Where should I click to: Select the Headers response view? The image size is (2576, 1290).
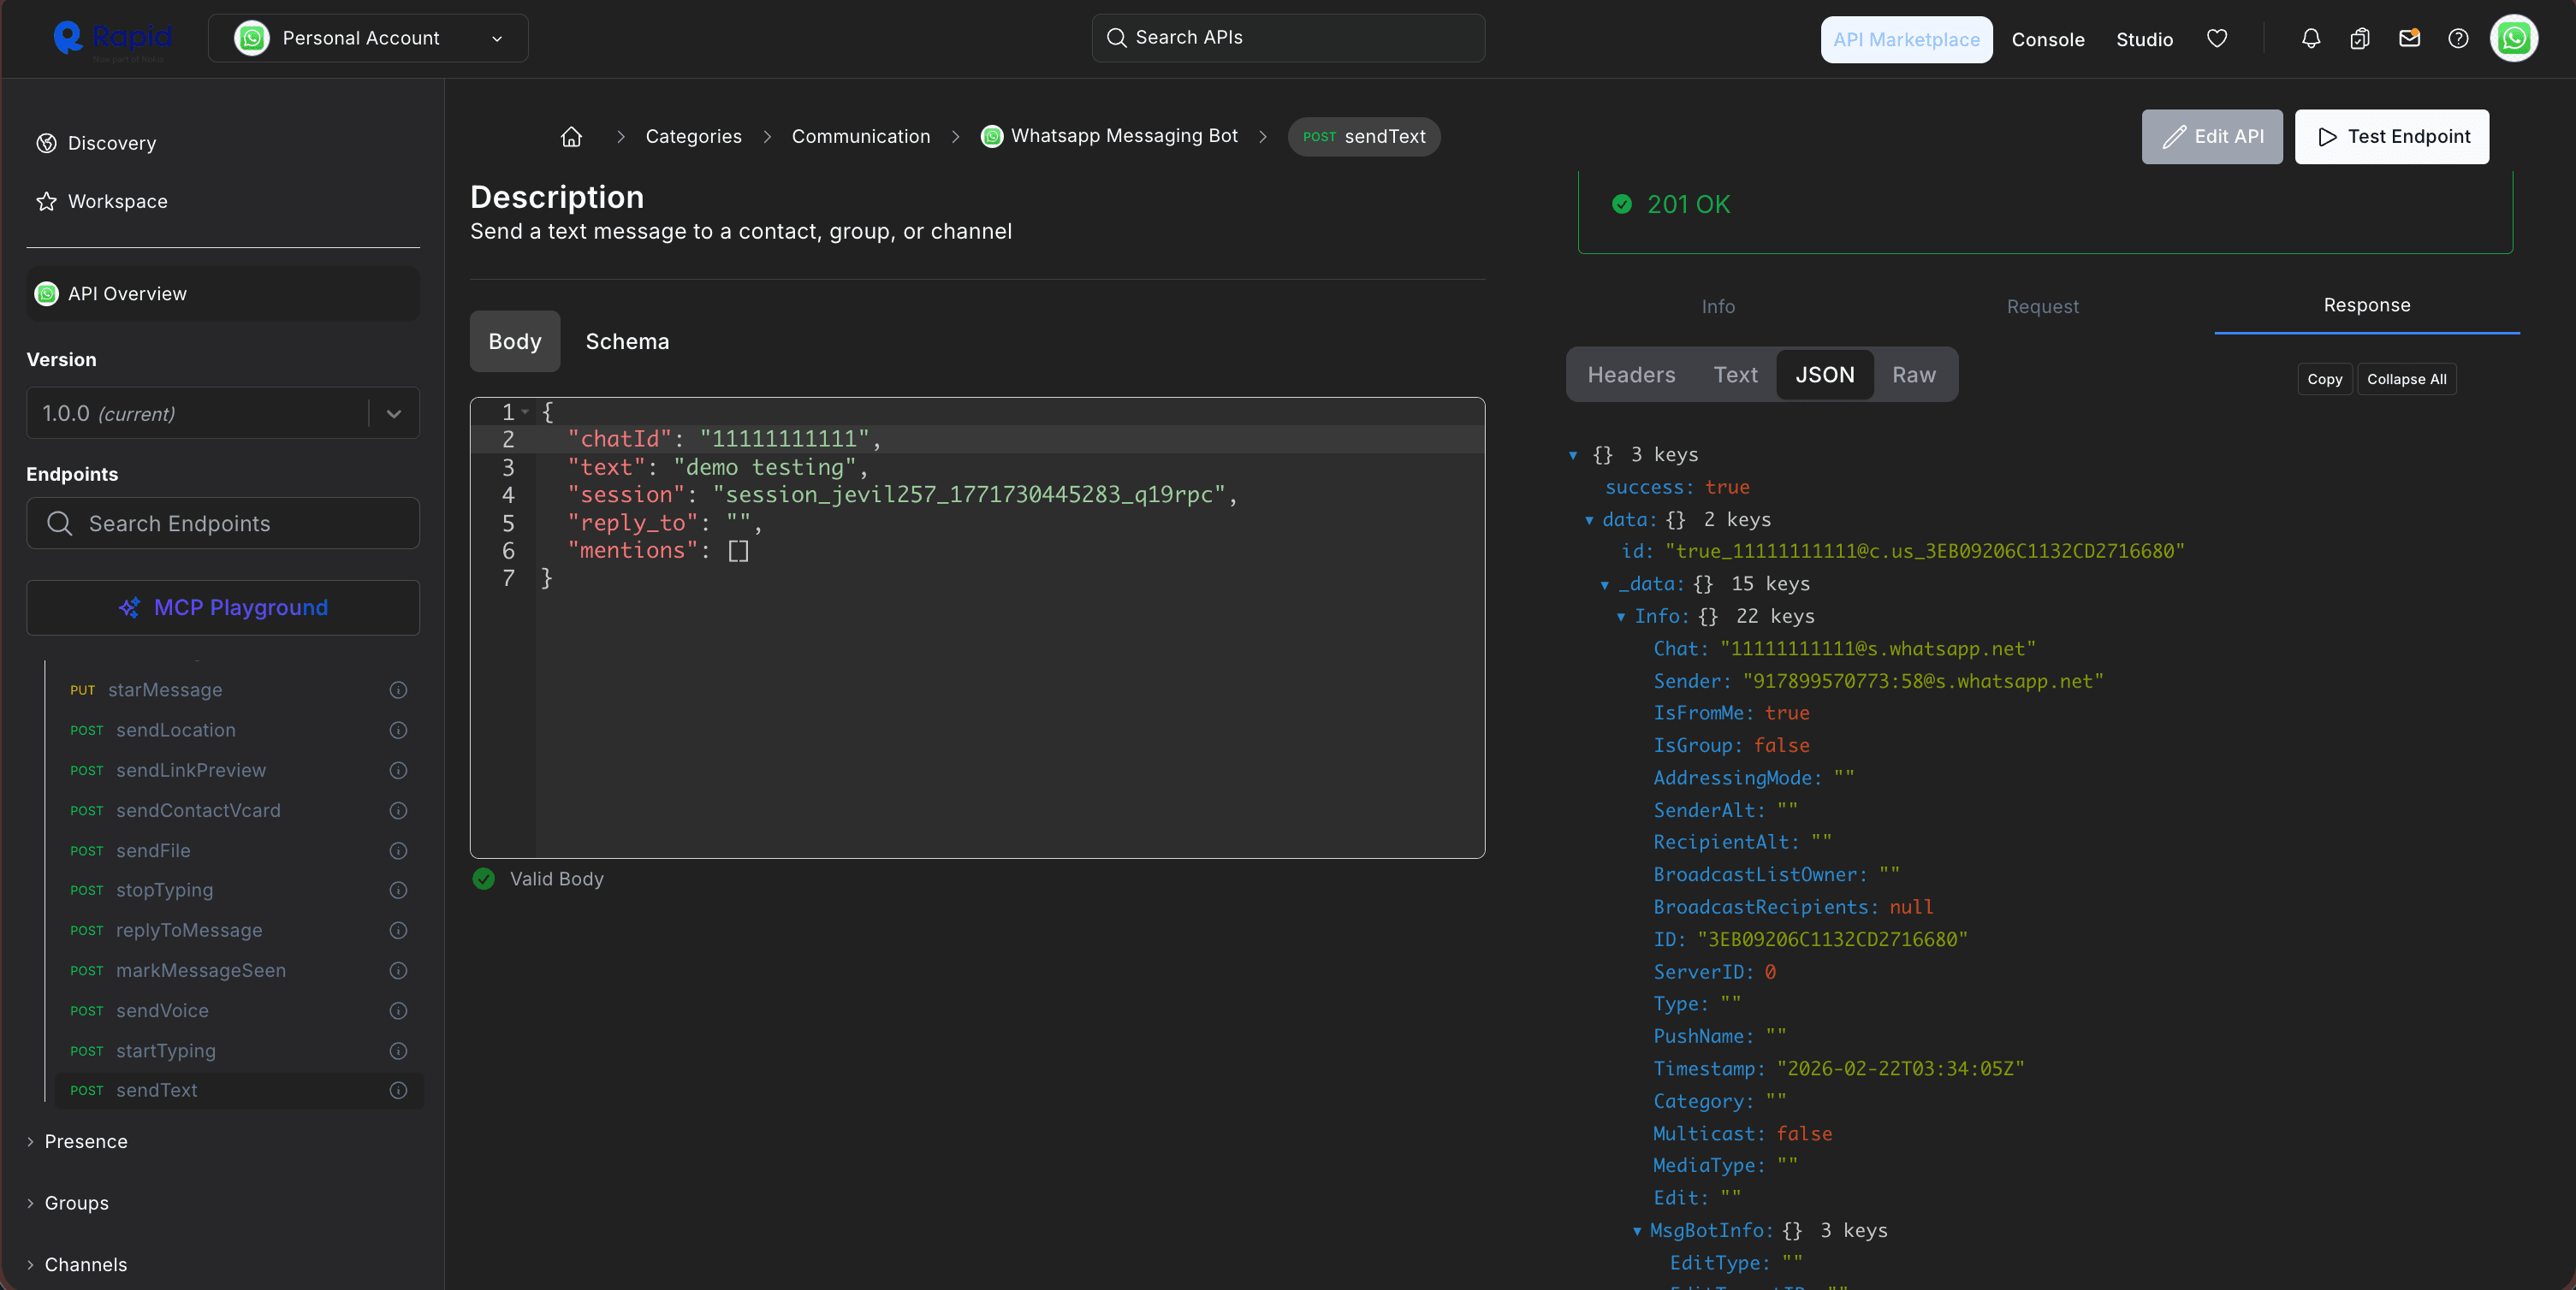click(x=1631, y=375)
